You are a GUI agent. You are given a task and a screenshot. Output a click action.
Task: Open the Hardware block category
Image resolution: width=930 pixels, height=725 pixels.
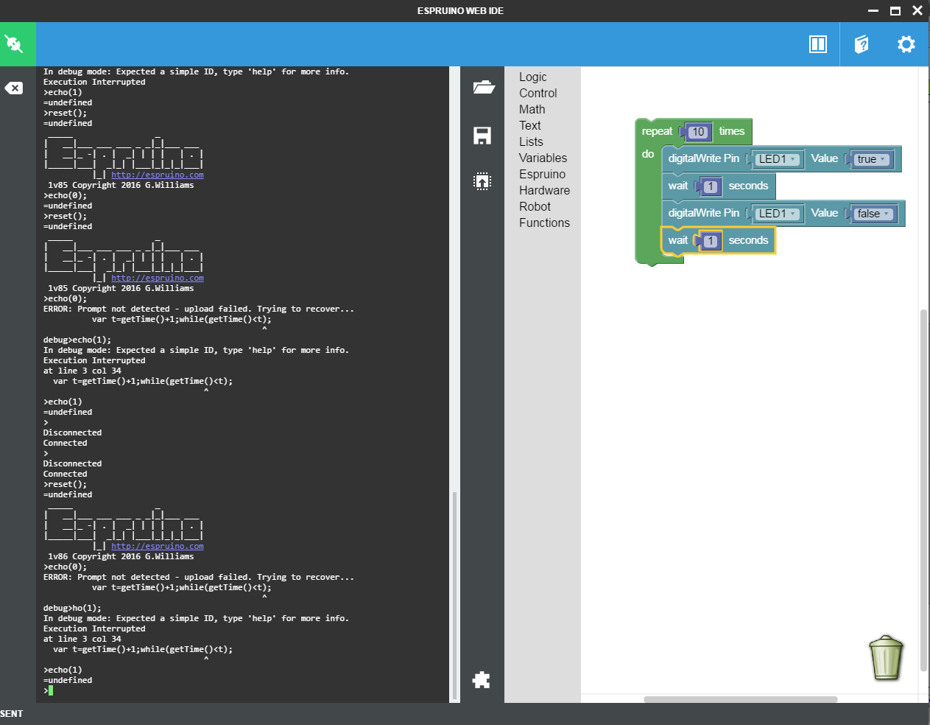coord(545,190)
